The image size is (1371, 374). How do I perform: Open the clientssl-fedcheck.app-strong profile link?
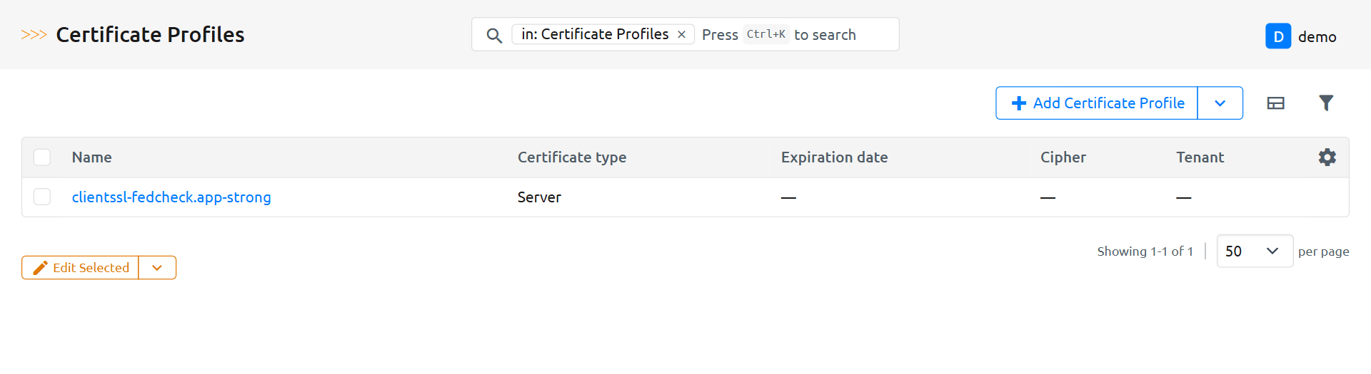(x=171, y=197)
